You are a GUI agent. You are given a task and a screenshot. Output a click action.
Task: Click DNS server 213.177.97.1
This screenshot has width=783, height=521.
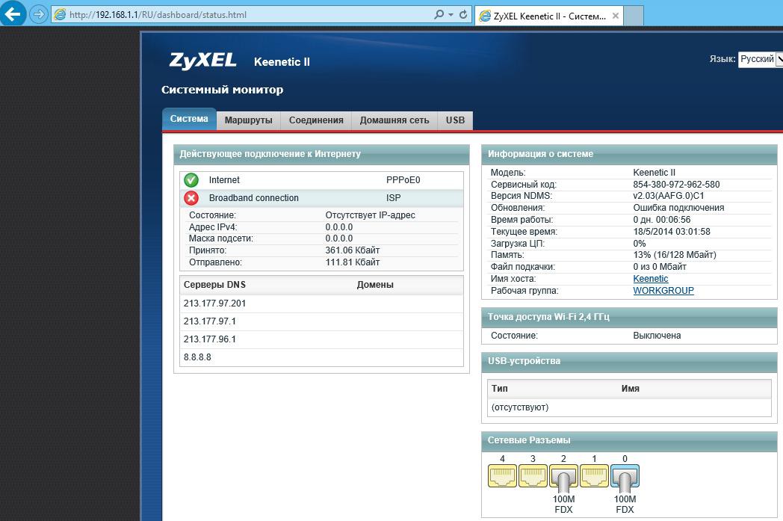pos(210,321)
